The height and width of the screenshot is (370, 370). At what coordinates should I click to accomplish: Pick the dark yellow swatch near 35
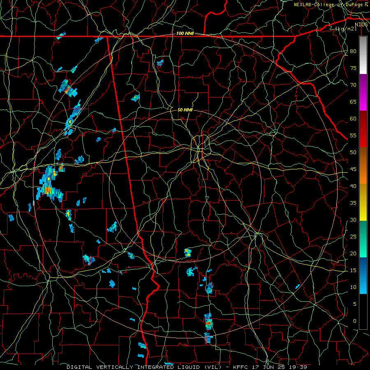click(x=363, y=202)
